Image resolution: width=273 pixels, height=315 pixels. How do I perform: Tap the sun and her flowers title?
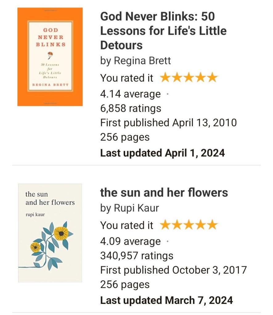[164, 193]
